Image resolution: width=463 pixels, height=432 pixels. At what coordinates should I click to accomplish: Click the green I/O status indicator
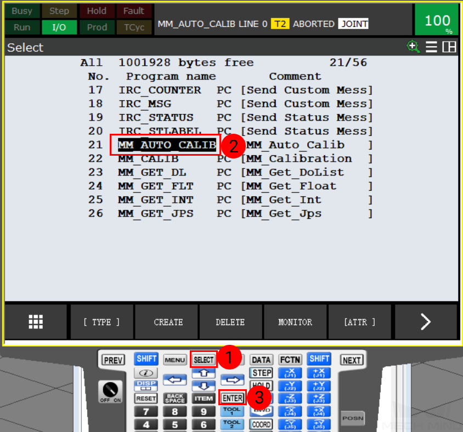pos(59,27)
